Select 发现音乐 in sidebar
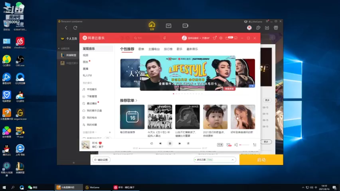Viewport: 340px width, 191px height. pyautogui.click(x=97, y=49)
